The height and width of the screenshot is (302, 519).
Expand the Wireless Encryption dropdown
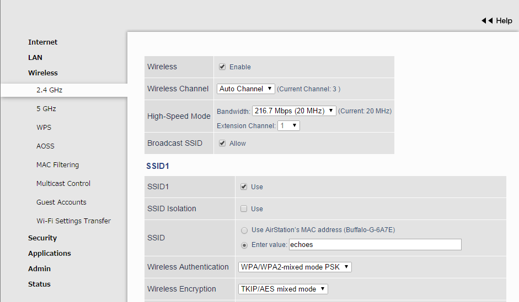(x=283, y=289)
